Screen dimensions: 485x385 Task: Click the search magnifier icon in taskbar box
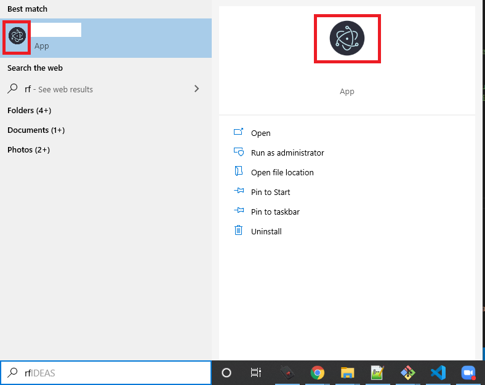pos(12,373)
